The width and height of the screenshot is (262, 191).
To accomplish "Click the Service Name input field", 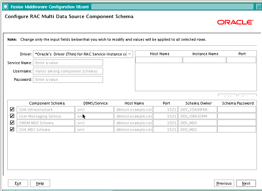I will [68, 63].
